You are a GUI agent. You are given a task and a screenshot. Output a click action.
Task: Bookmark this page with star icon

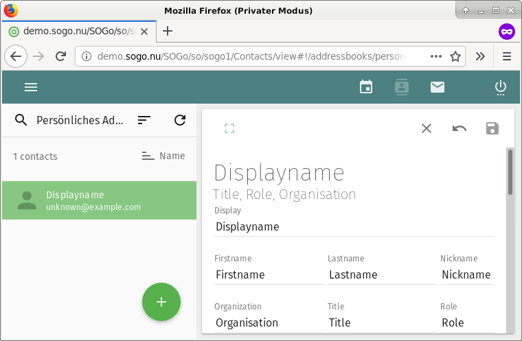pyautogui.click(x=455, y=56)
